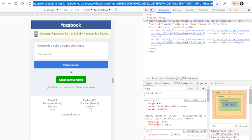The image size is (252, 140).
Task: Toggle the .cls class editor
Action: (197, 88)
